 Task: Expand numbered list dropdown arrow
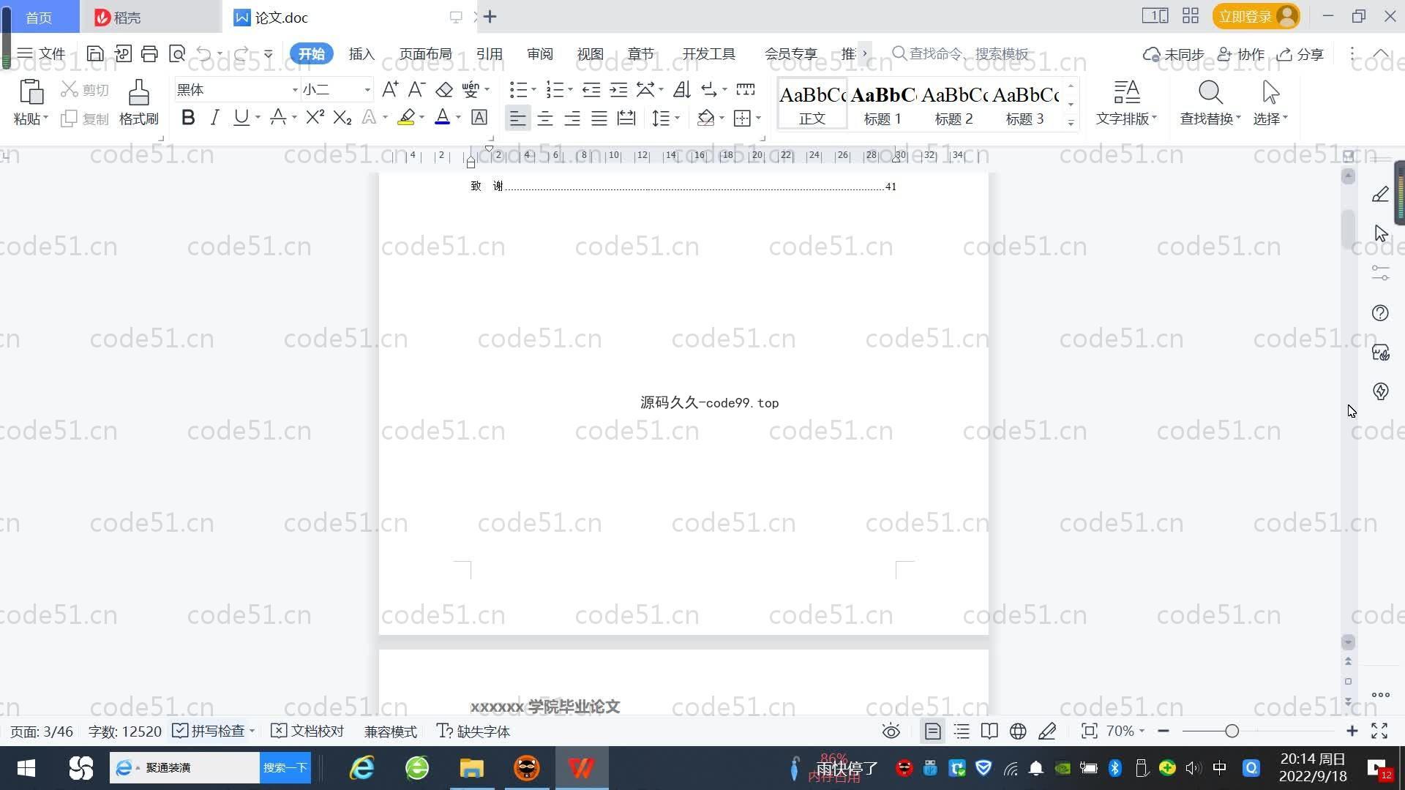pyautogui.click(x=570, y=89)
